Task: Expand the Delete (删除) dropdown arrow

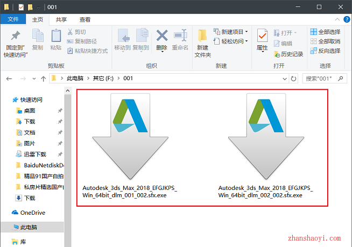Action: point(162,52)
